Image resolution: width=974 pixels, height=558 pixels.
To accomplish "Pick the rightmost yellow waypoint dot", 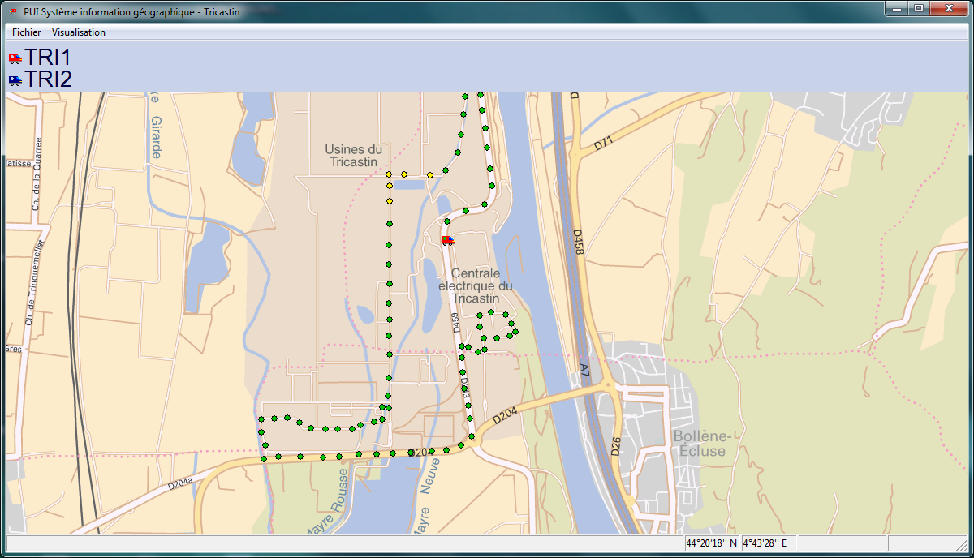I will click(429, 174).
